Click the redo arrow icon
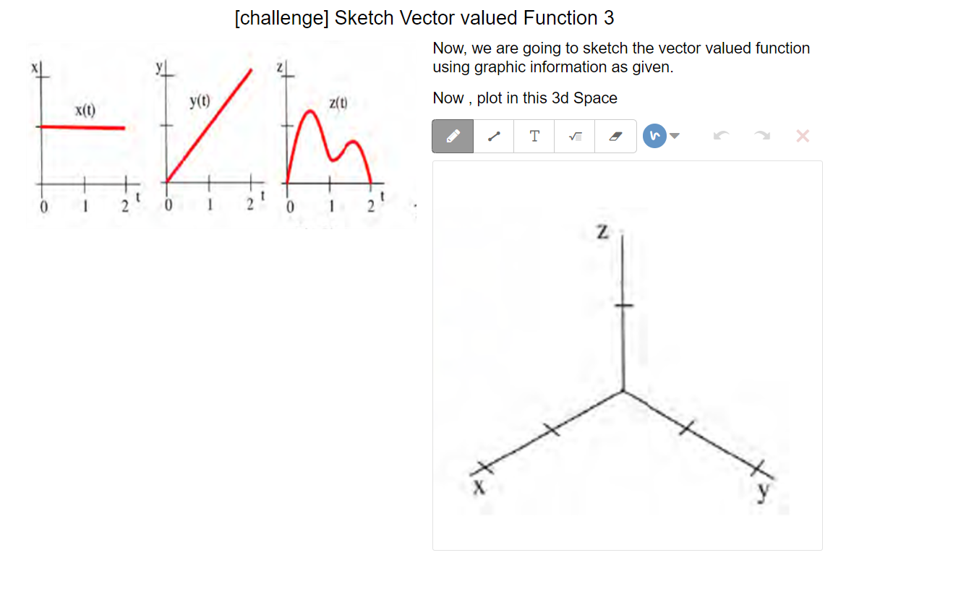This screenshot has height=597, width=974. (x=761, y=136)
